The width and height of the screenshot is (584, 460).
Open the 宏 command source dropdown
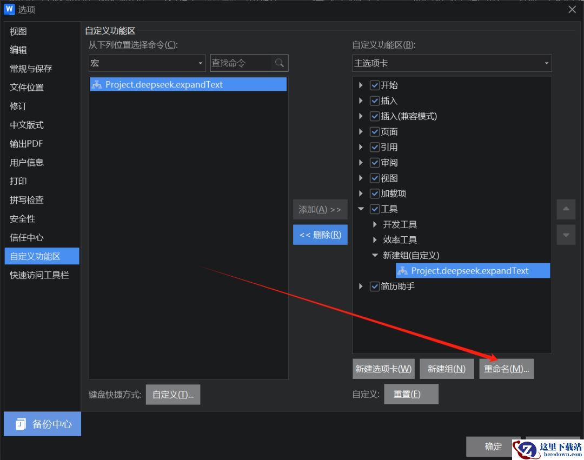[x=147, y=63]
